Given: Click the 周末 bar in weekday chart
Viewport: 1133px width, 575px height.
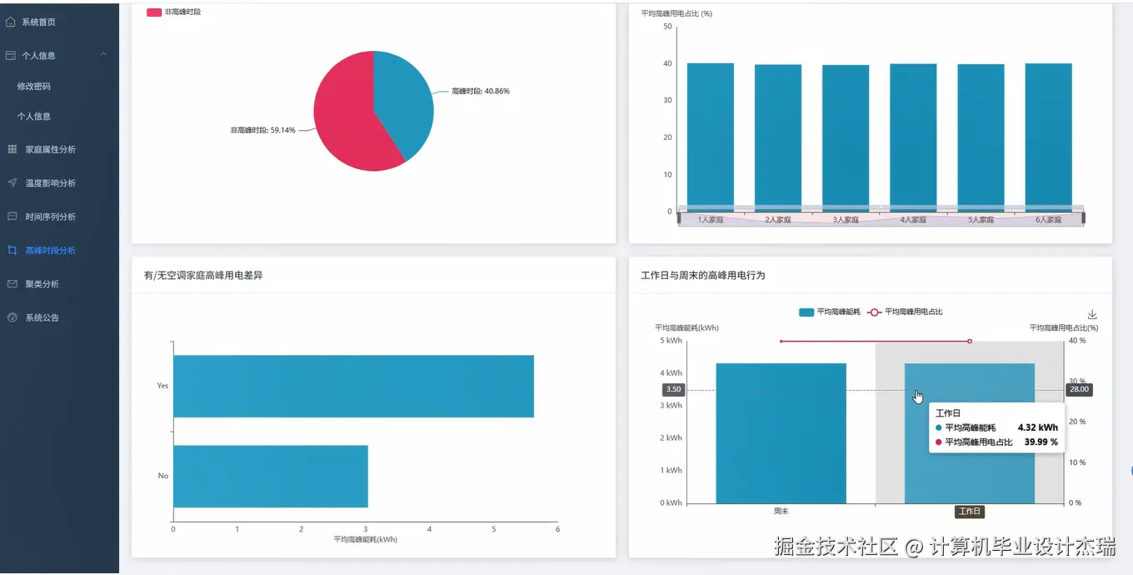Looking at the screenshot, I should point(781,433).
